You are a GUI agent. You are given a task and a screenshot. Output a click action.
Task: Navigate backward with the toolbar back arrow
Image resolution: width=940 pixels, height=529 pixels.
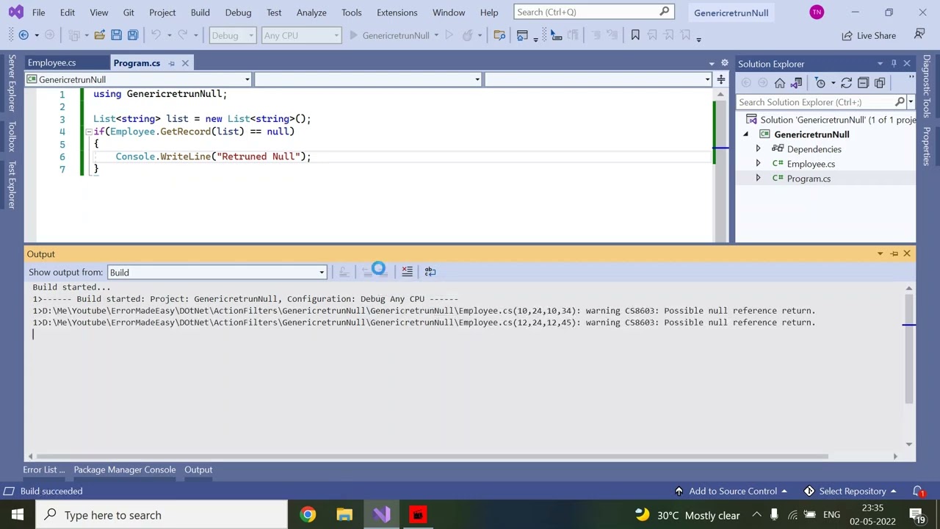(x=23, y=35)
